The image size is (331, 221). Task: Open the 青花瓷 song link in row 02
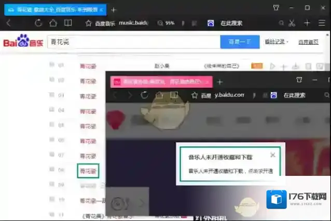(x=88, y=81)
